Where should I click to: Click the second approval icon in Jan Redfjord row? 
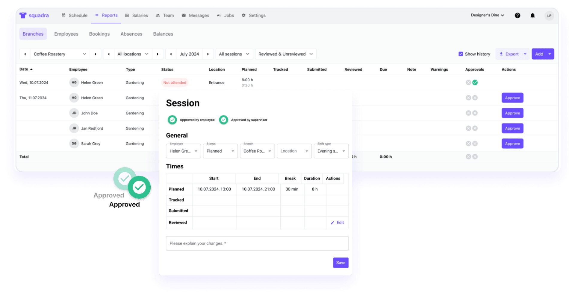tap(475, 128)
